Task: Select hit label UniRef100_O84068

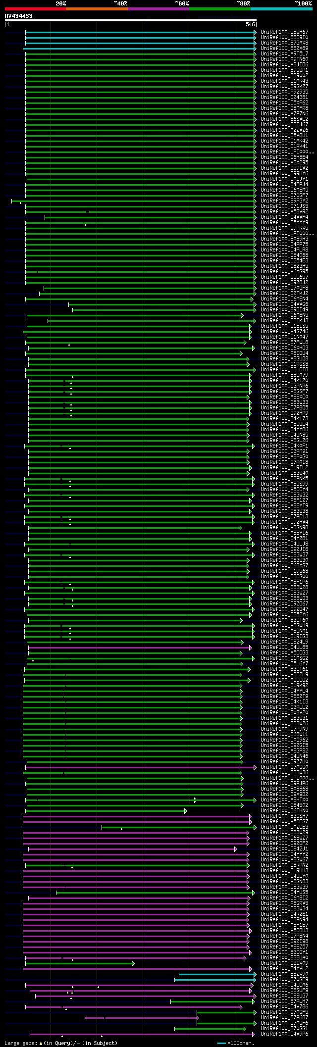Action: tap(284, 255)
